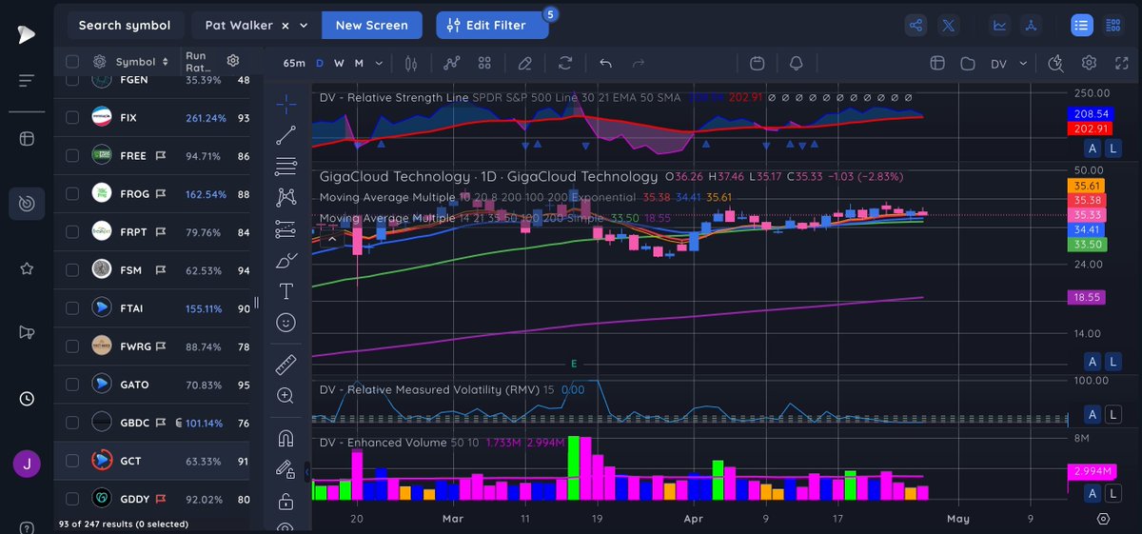Select the M monthly timeframe

tap(359, 64)
